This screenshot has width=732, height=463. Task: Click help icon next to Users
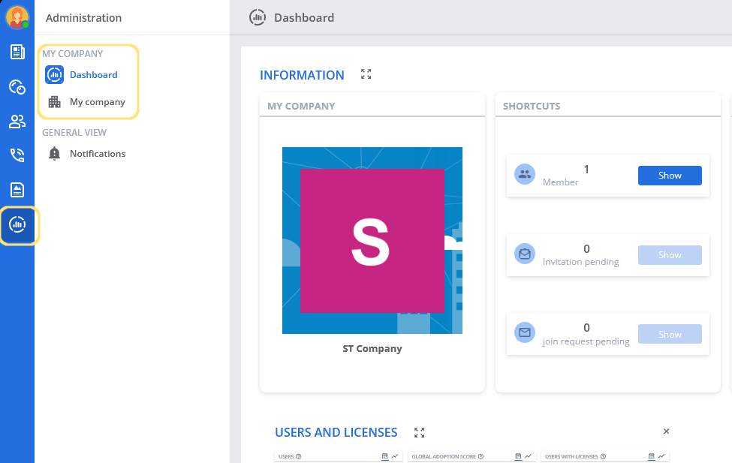(299, 456)
